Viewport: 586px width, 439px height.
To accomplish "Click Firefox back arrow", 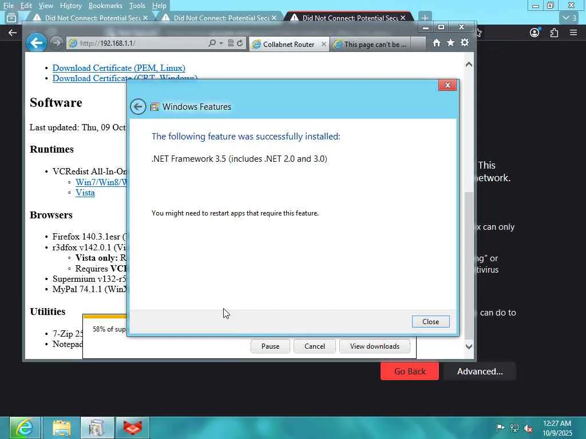I will (13, 33).
